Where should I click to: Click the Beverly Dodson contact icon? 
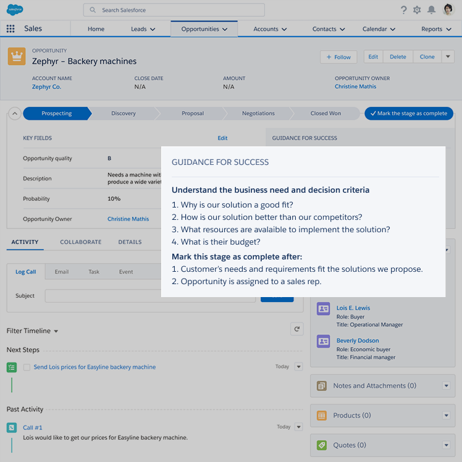point(323,341)
